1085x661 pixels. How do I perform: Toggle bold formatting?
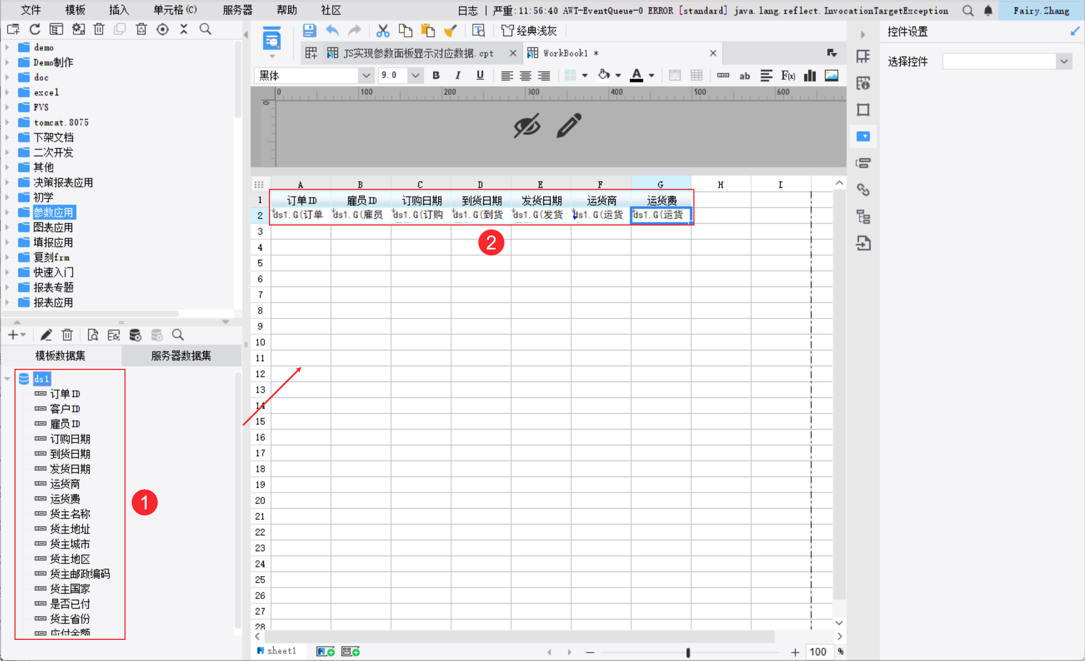436,76
